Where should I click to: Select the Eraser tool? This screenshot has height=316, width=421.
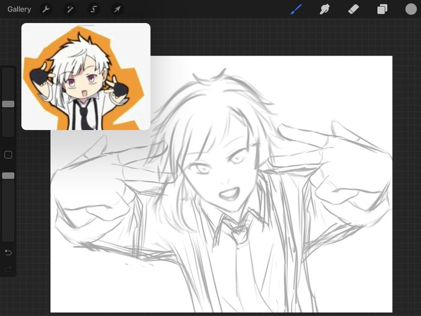[x=354, y=9]
